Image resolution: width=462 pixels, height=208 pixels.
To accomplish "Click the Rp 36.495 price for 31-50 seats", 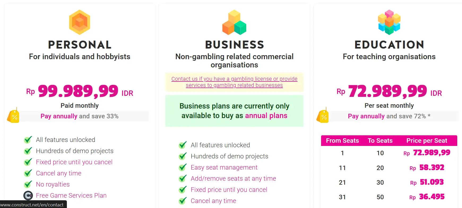I will click(431, 197).
